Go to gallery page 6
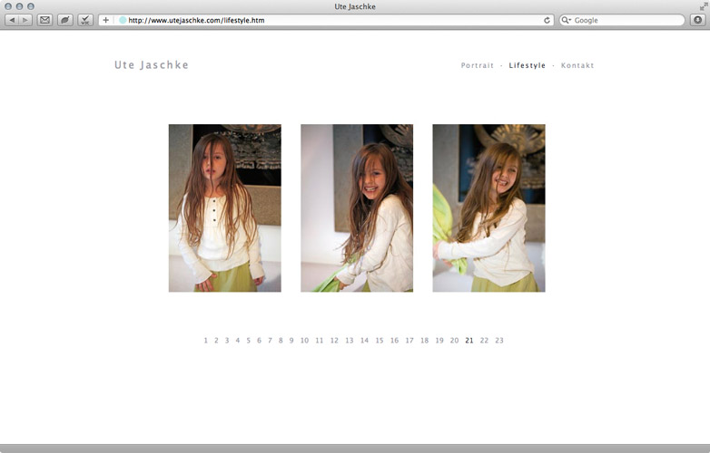Image resolution: width=710 pixels, height=453 pixels. click(x=259, y=341)
